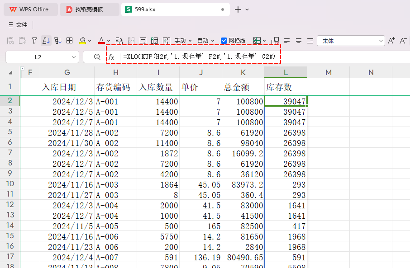Click the 入库数量 header cell
This screenshot has width=410, height=268.
(x=158, y=87)
